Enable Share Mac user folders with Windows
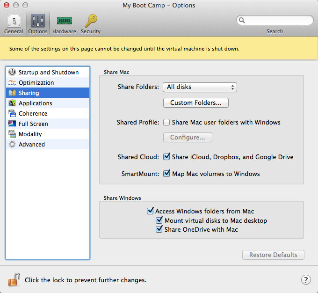 [x=166, y=122]
